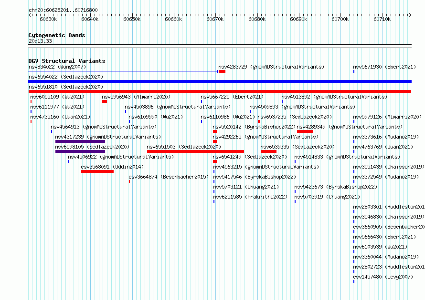Open nsv4506922 gnomAD variant label

pos(121,157)
